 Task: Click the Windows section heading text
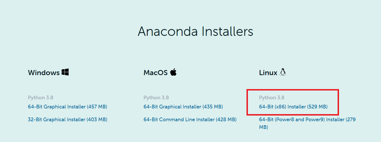tap(43, 73)
